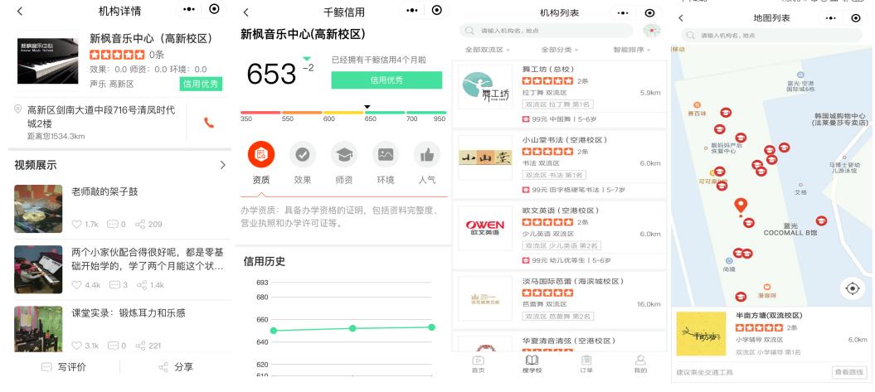The width and height of the screenshot is (875, 392).
Task: Go back from 机构详情 page
Action: (x=20, y=11)
